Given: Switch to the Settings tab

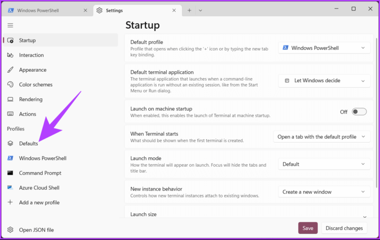Looking at the screenshot, I should point(138,10).
